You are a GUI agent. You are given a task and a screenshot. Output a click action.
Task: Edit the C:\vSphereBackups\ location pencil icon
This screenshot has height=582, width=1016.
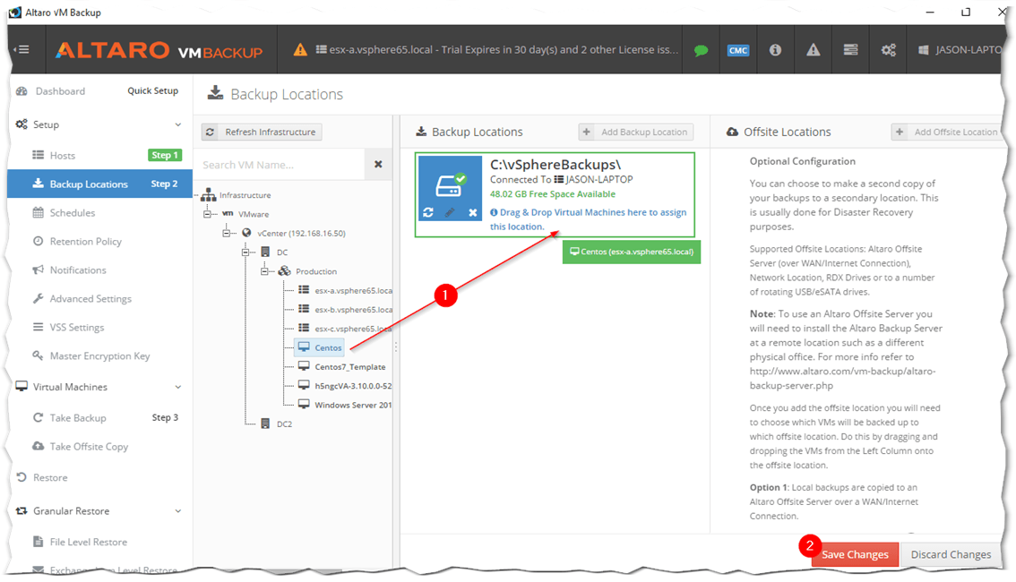pos(450,212)
